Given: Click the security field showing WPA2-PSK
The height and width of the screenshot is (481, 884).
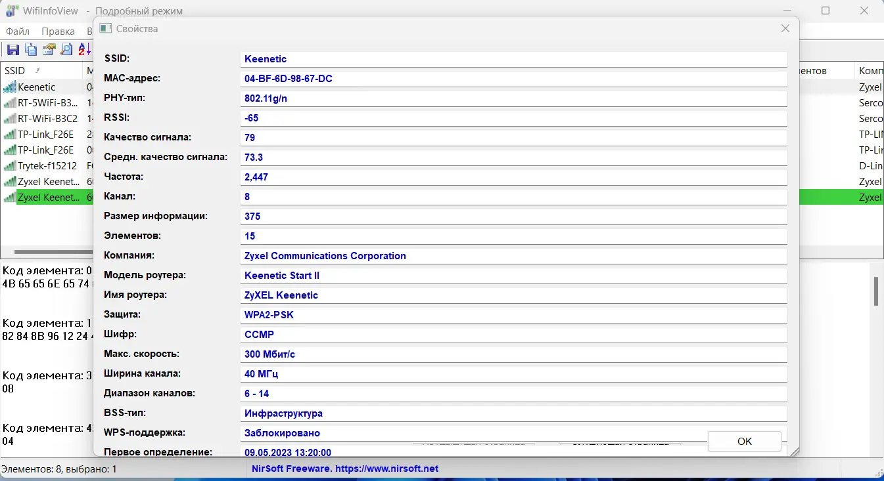Looking at the screenshot, I should [514, 315].
